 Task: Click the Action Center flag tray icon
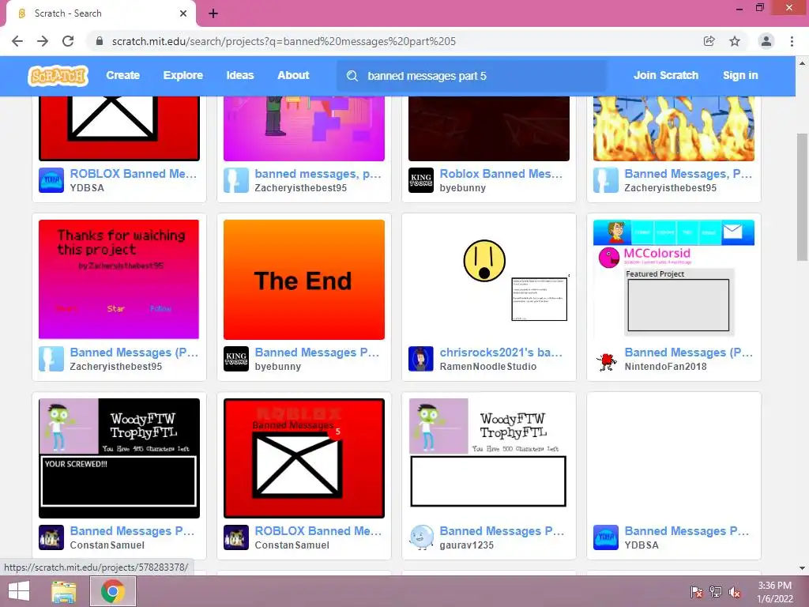(x=697, y=591)
